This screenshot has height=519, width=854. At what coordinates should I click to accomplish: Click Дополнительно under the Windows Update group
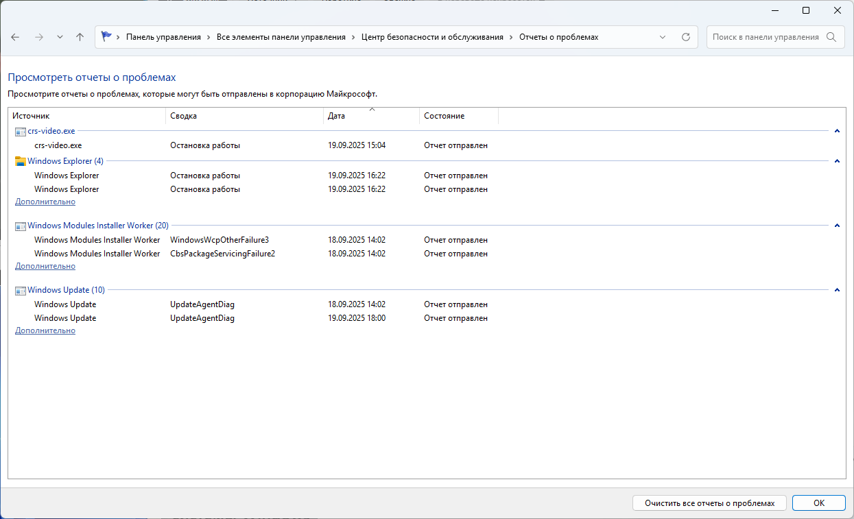pos(45,330)
